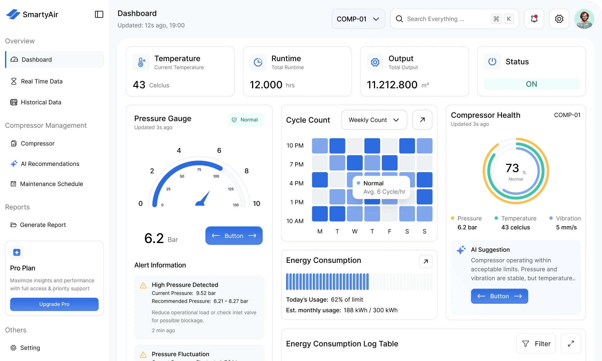Click the Generate Report folder icon

13,225
